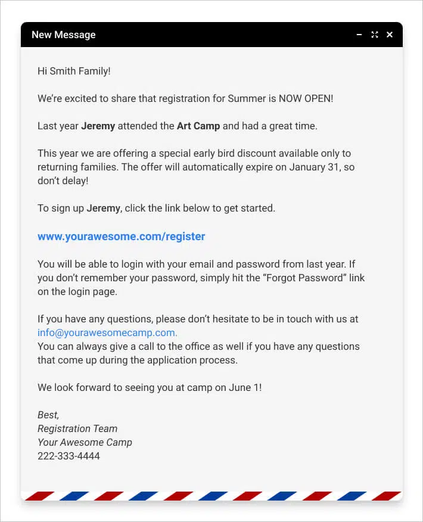Click the phone number 222-333-4444
Viewport: 423px width, 522px height.
69,456
